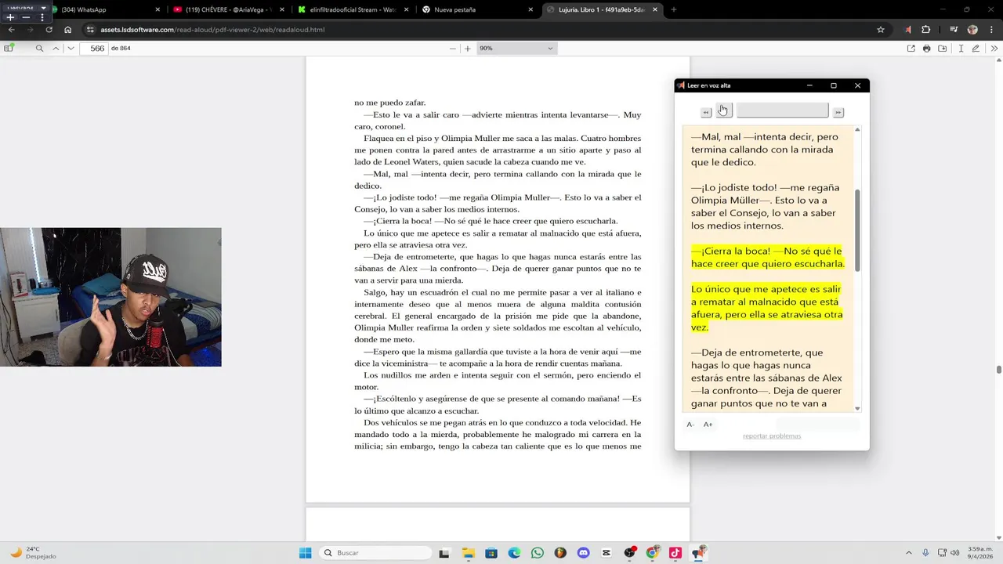Show hidden system tray icons
Viewport: 1003px width, 564px height.
click(909, 553)
